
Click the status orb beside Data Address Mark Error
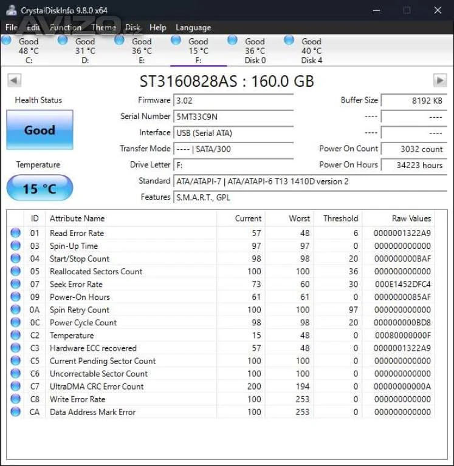pyautogui.click(x=15, y=412)
